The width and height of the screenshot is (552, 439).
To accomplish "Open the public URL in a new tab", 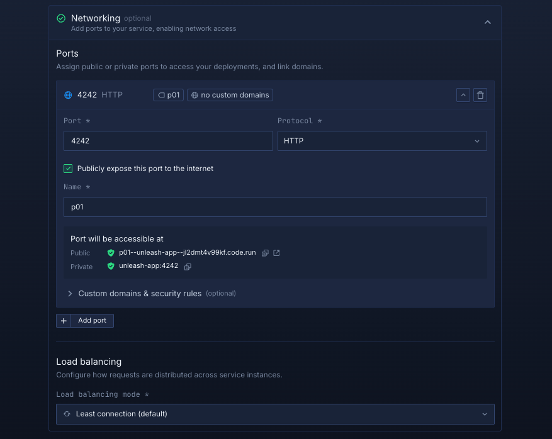I will (x=276, y=253).
